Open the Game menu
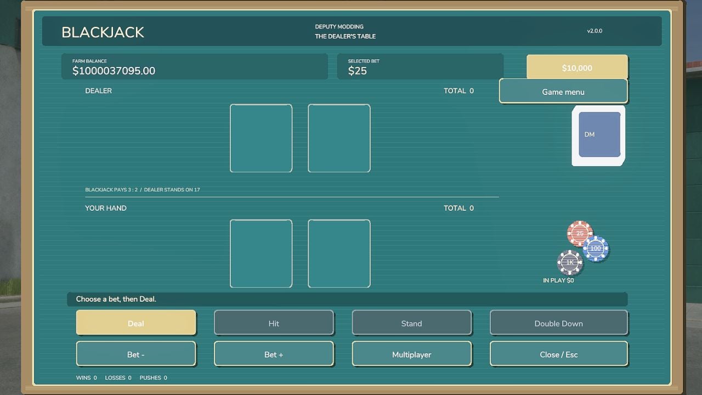The image size is (702, 395). pyautogui.click(x=563, y=92)
